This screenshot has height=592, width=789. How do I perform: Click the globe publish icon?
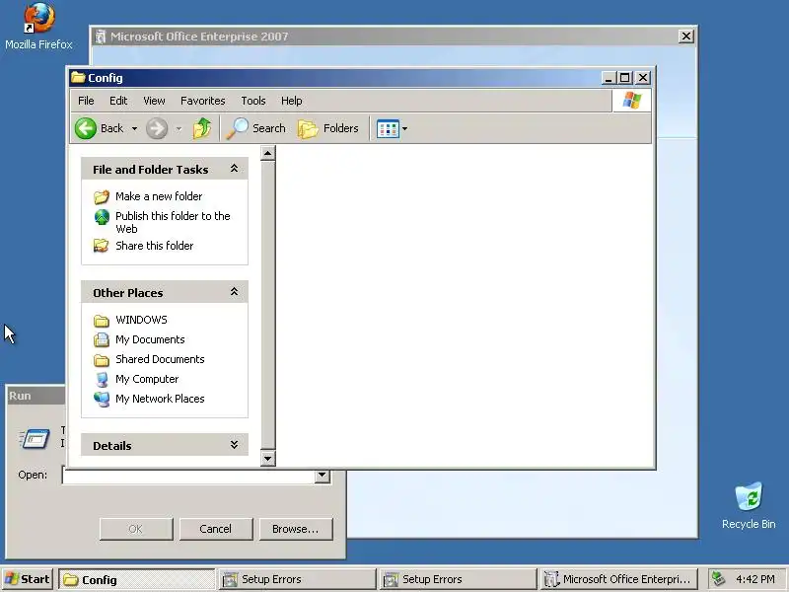pos(102,217)
